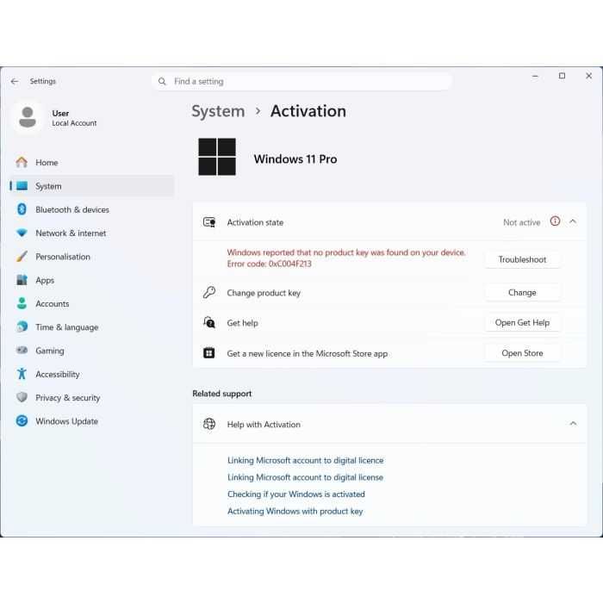The width and height of the screenshot is (603, 603).
Task: Open Activating Windows with product key link
Action: pos(295,511)
